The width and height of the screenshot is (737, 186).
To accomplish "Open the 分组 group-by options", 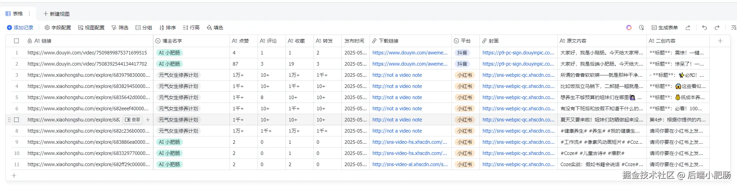I will (144, 28).
